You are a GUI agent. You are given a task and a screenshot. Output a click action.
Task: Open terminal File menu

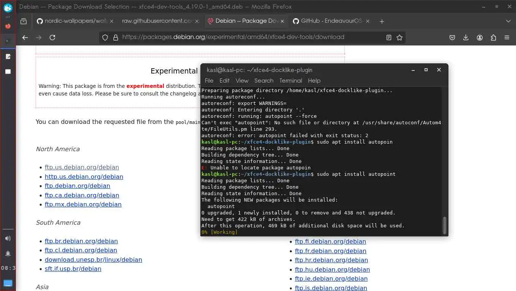click(209, 81)
